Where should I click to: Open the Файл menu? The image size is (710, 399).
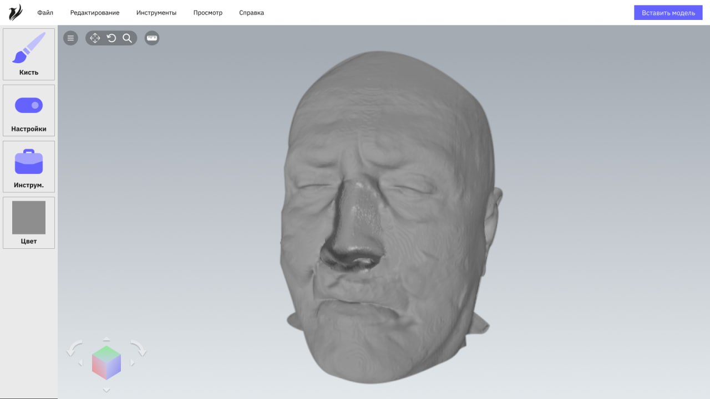click(x=45, y=13)
